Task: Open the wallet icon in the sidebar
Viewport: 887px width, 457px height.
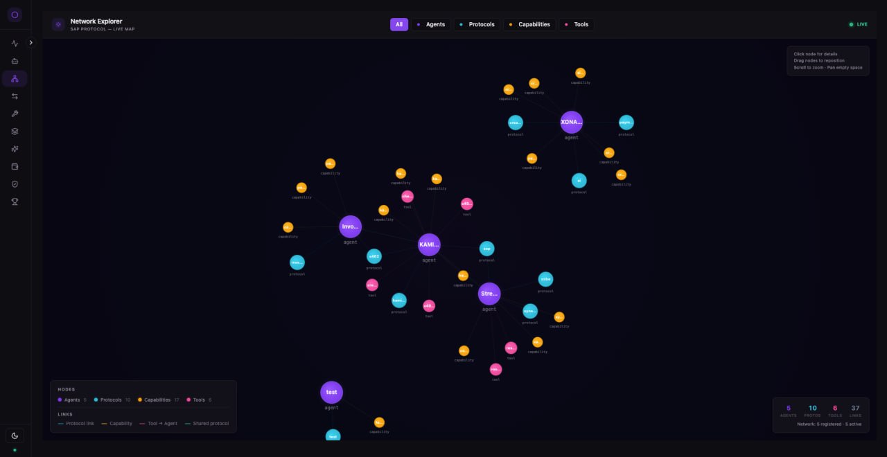Action: coord(15,166)
